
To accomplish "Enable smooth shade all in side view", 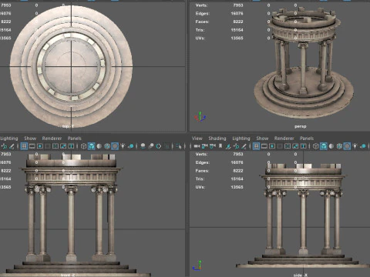I will (x=324, y=146).
